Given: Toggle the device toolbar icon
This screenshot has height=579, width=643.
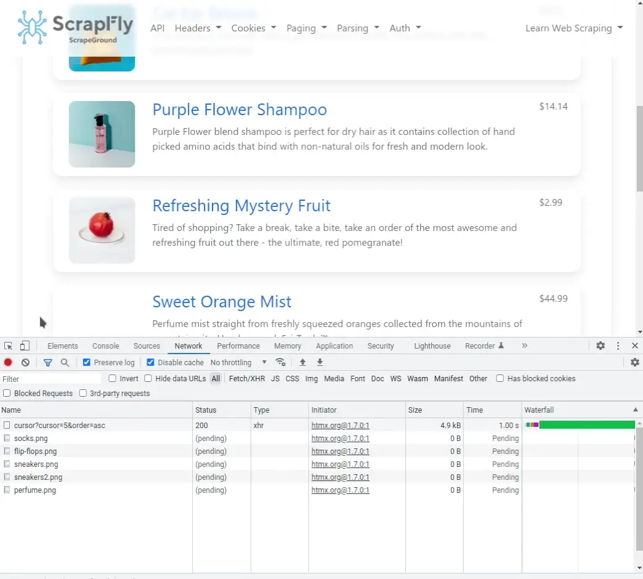Looking at the screenshot, I should tap(25, 346).
